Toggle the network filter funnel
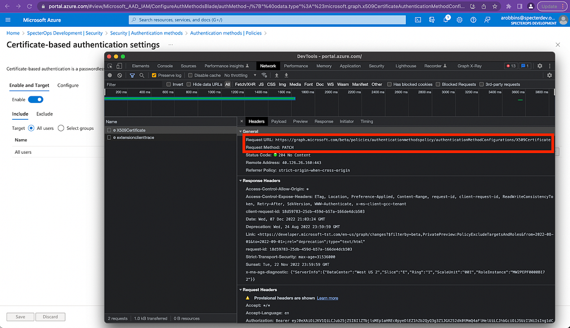Image resolution: width=570 pixels, height=328 pixels. [x=132, y=75]
